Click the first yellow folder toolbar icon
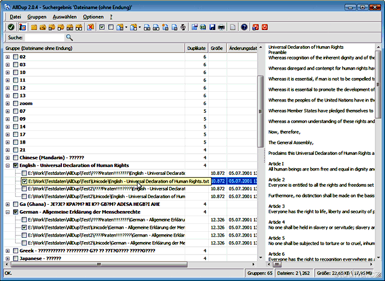 point(34,27)
